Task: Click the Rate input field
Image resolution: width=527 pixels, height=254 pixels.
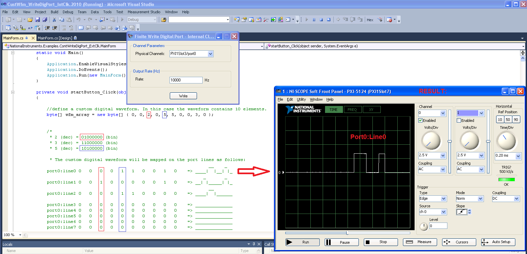Action: (x=186, y=80)
